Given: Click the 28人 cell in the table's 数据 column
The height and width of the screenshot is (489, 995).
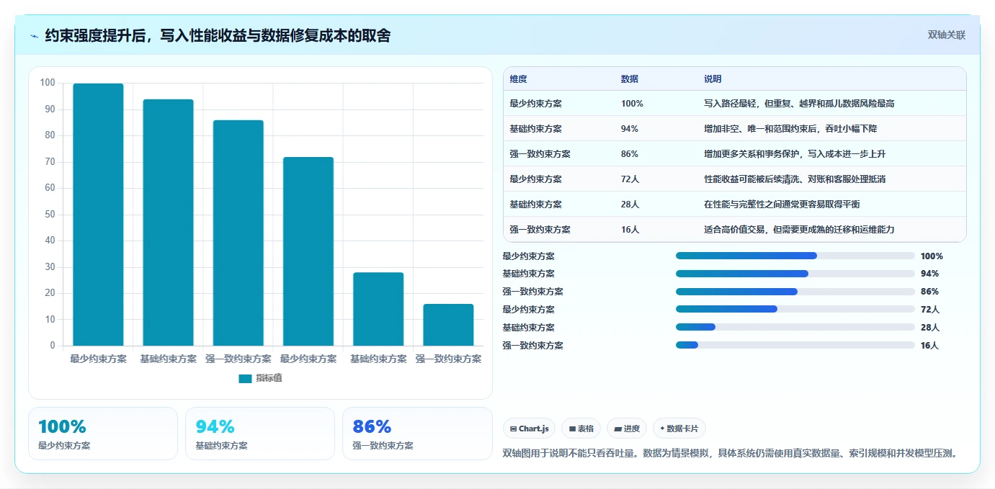Looking at the screenshot, I should tap(630, 205).
